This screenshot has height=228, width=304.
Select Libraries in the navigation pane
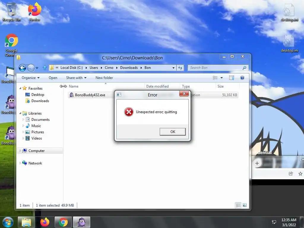pos(35,113)
